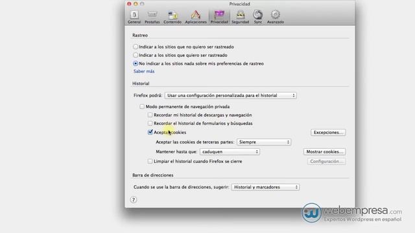Screen dimensions: 415x233
Task: Check Limpiar el historial cuando Firefox se cierre
Action: (x=150, y=161)
